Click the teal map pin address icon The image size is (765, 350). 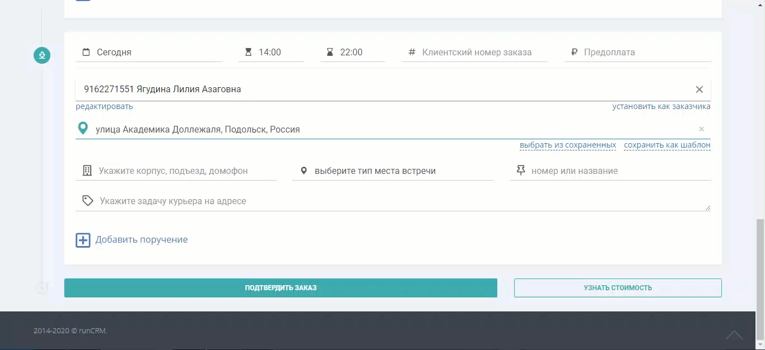(83, 129)
